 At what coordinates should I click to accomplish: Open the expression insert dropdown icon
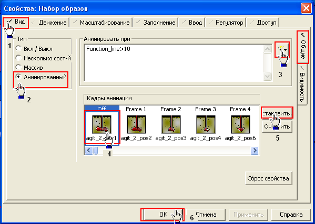[282, 49]
